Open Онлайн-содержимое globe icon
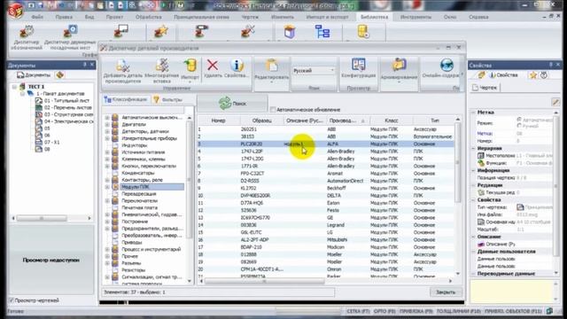 (447, 66)
